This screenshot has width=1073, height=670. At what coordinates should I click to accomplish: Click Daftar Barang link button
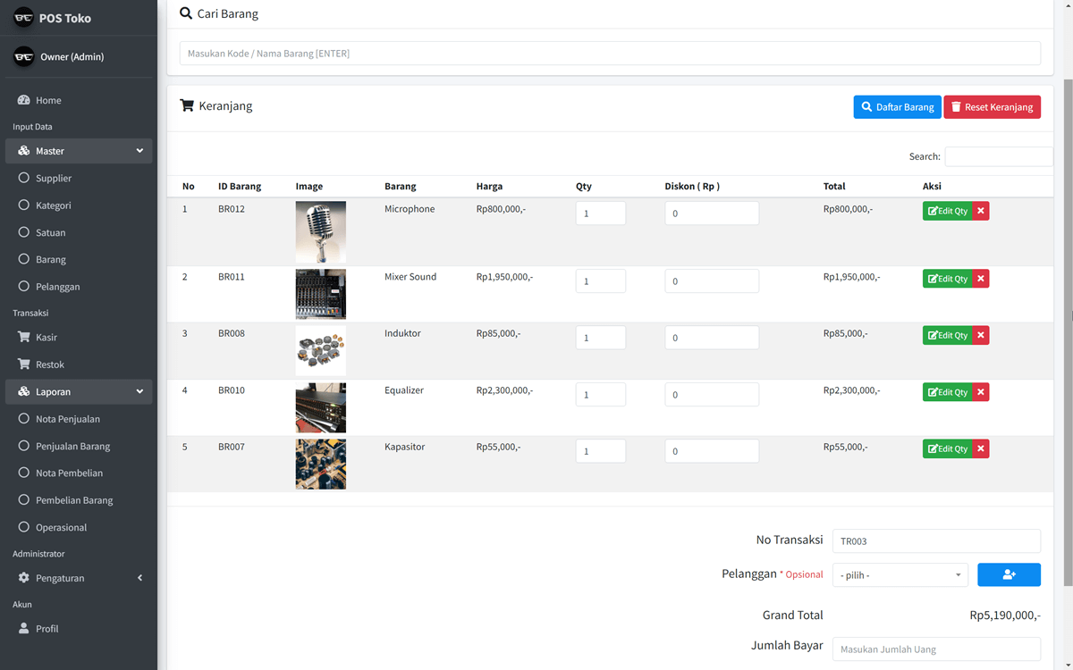[897, 106]
